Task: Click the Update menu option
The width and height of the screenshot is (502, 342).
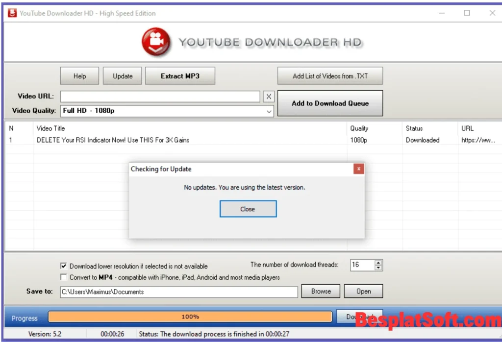Action: (x=122, y=75)
